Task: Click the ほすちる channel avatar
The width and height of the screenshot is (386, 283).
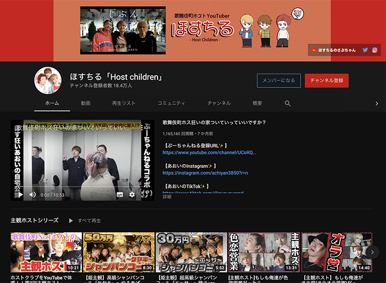Action: [x=47, y=80]
